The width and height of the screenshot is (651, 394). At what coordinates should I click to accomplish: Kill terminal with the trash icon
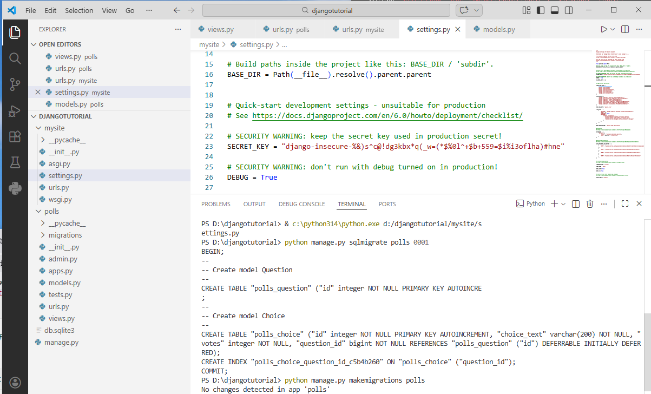pyautogui.click(x=590, y=203)
